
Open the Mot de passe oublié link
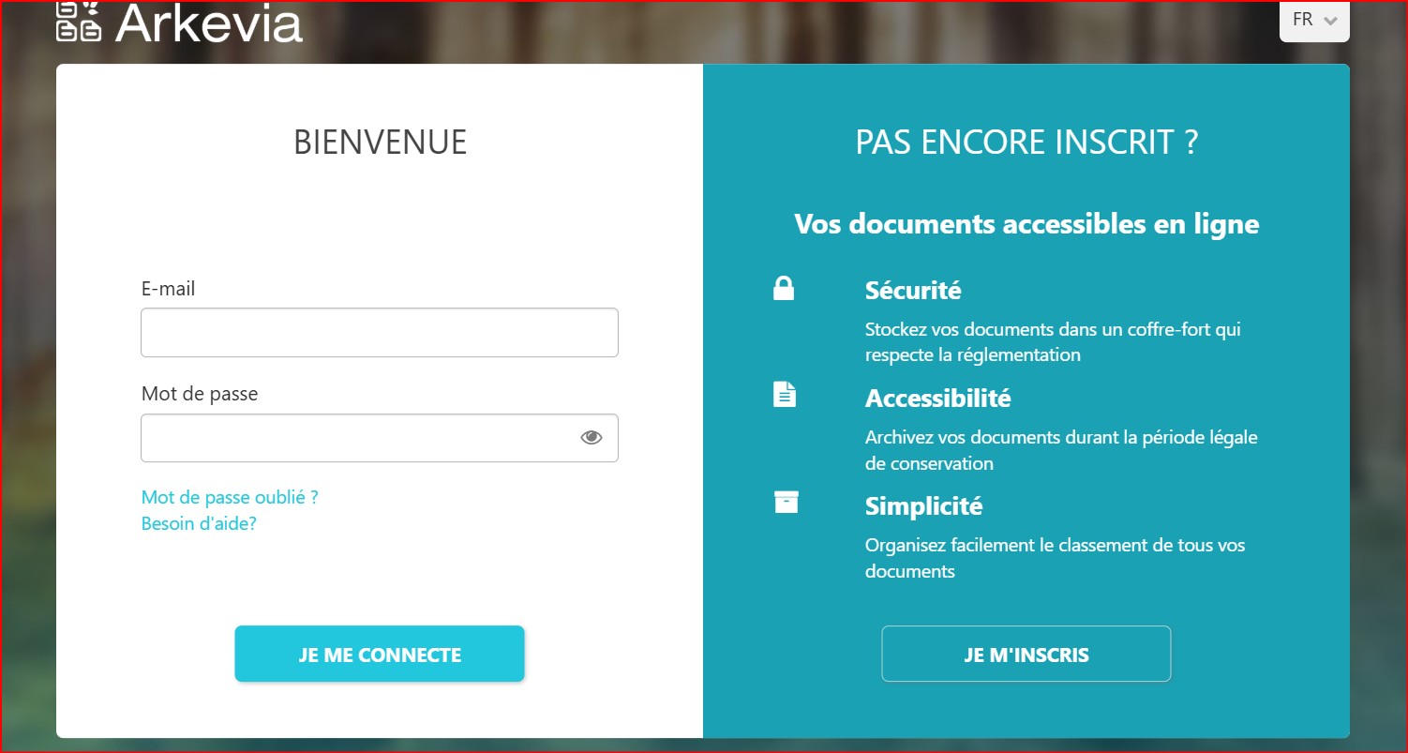point(229,497)
